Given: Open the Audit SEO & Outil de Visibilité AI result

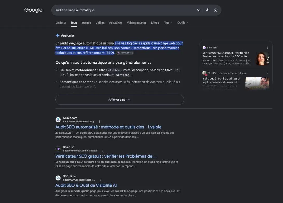Looking at the screenshot, I should (x=86, y=185).
